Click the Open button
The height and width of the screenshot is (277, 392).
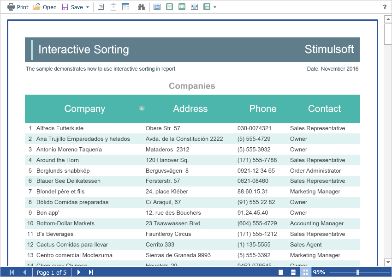click(x=45, y=7)
